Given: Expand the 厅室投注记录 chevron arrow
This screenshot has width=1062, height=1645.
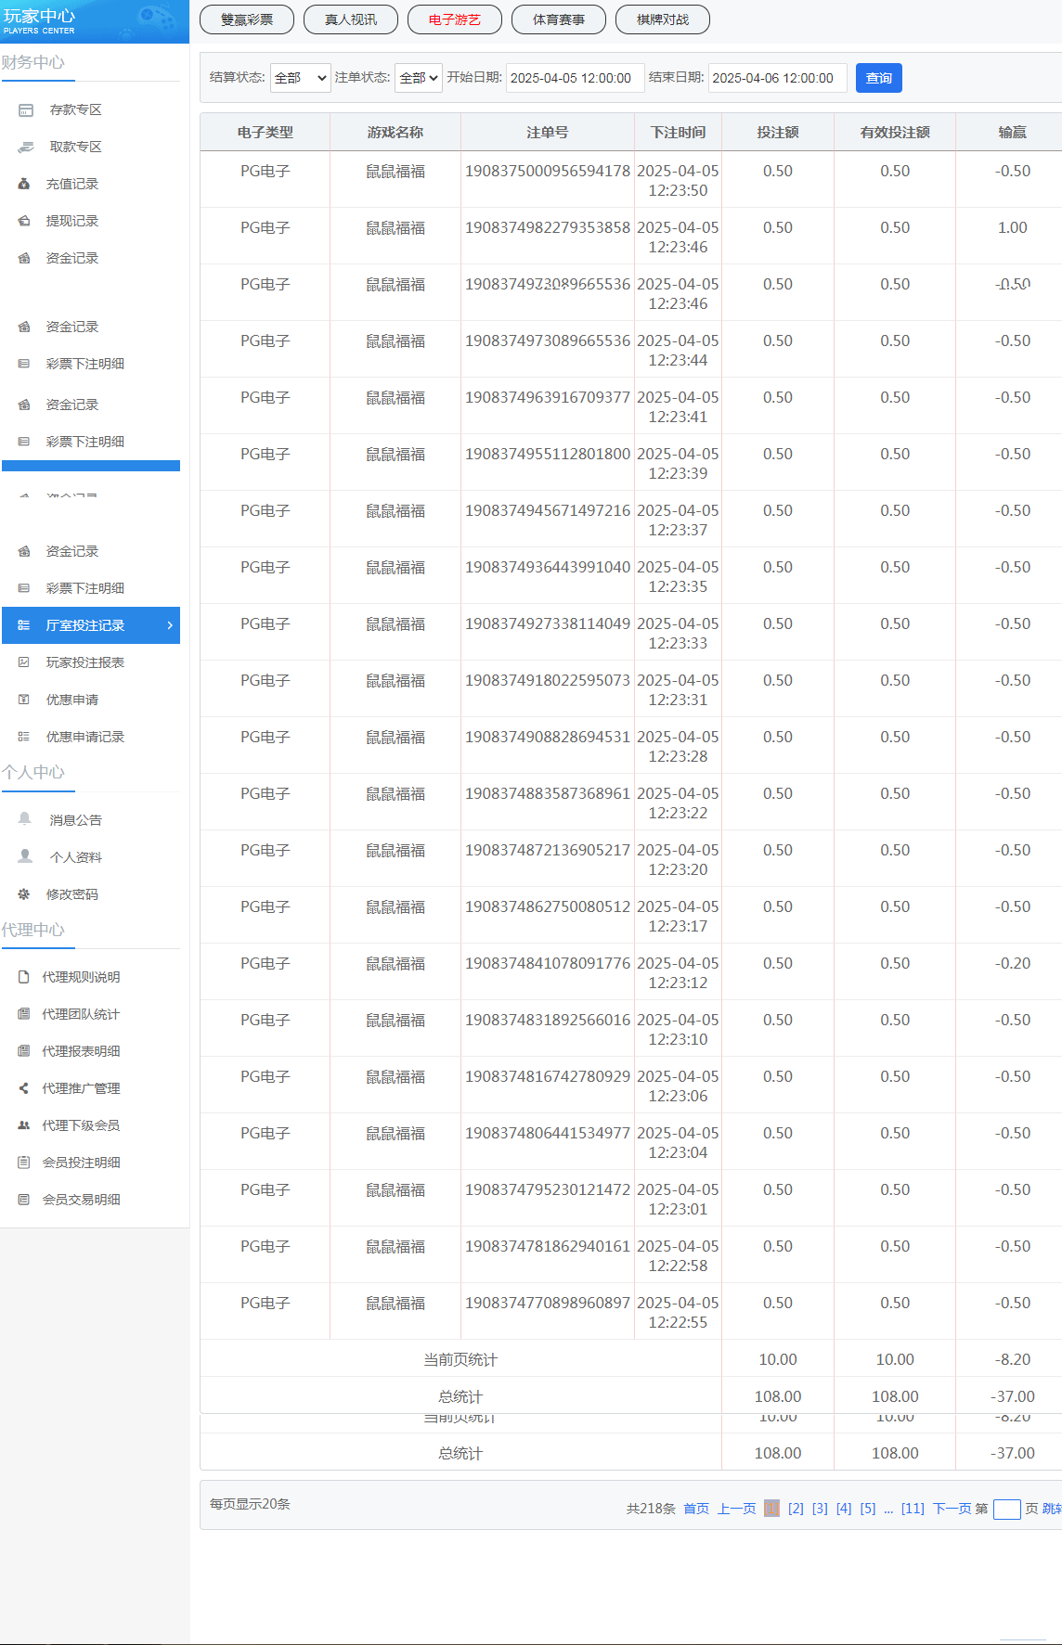Looking at the screenshot, I should click(x=170, y=625).
